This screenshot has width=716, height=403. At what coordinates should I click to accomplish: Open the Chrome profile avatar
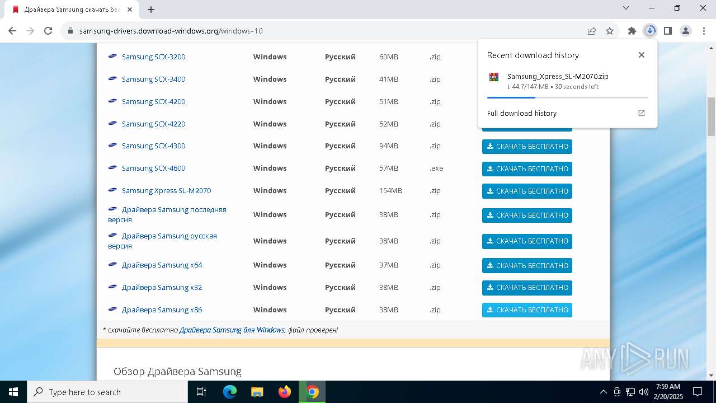(x=686, y=31)
